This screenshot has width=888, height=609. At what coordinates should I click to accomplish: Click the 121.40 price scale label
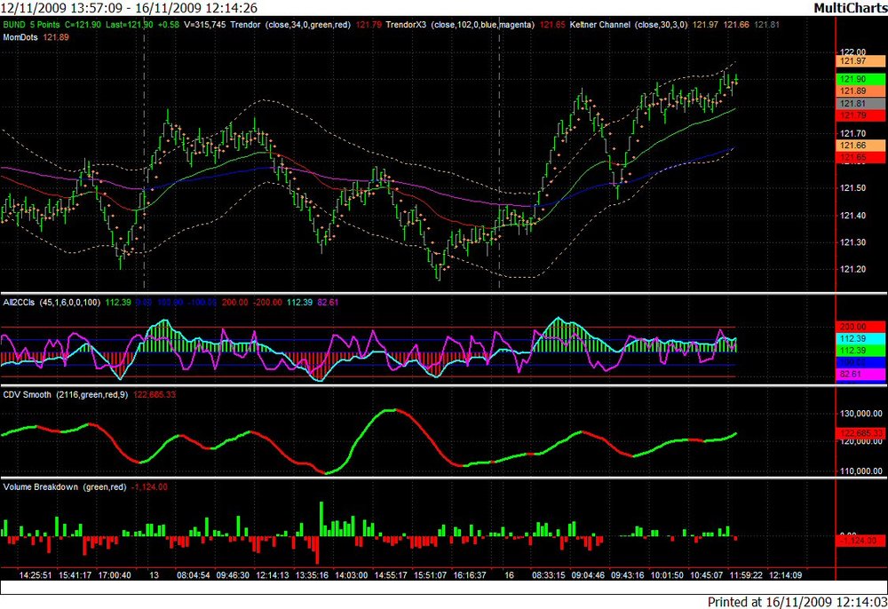(x=852, y=215)
